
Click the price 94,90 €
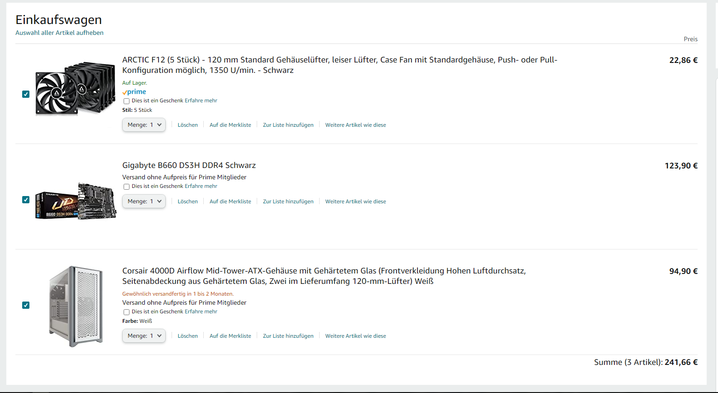[x=683, y=271]
